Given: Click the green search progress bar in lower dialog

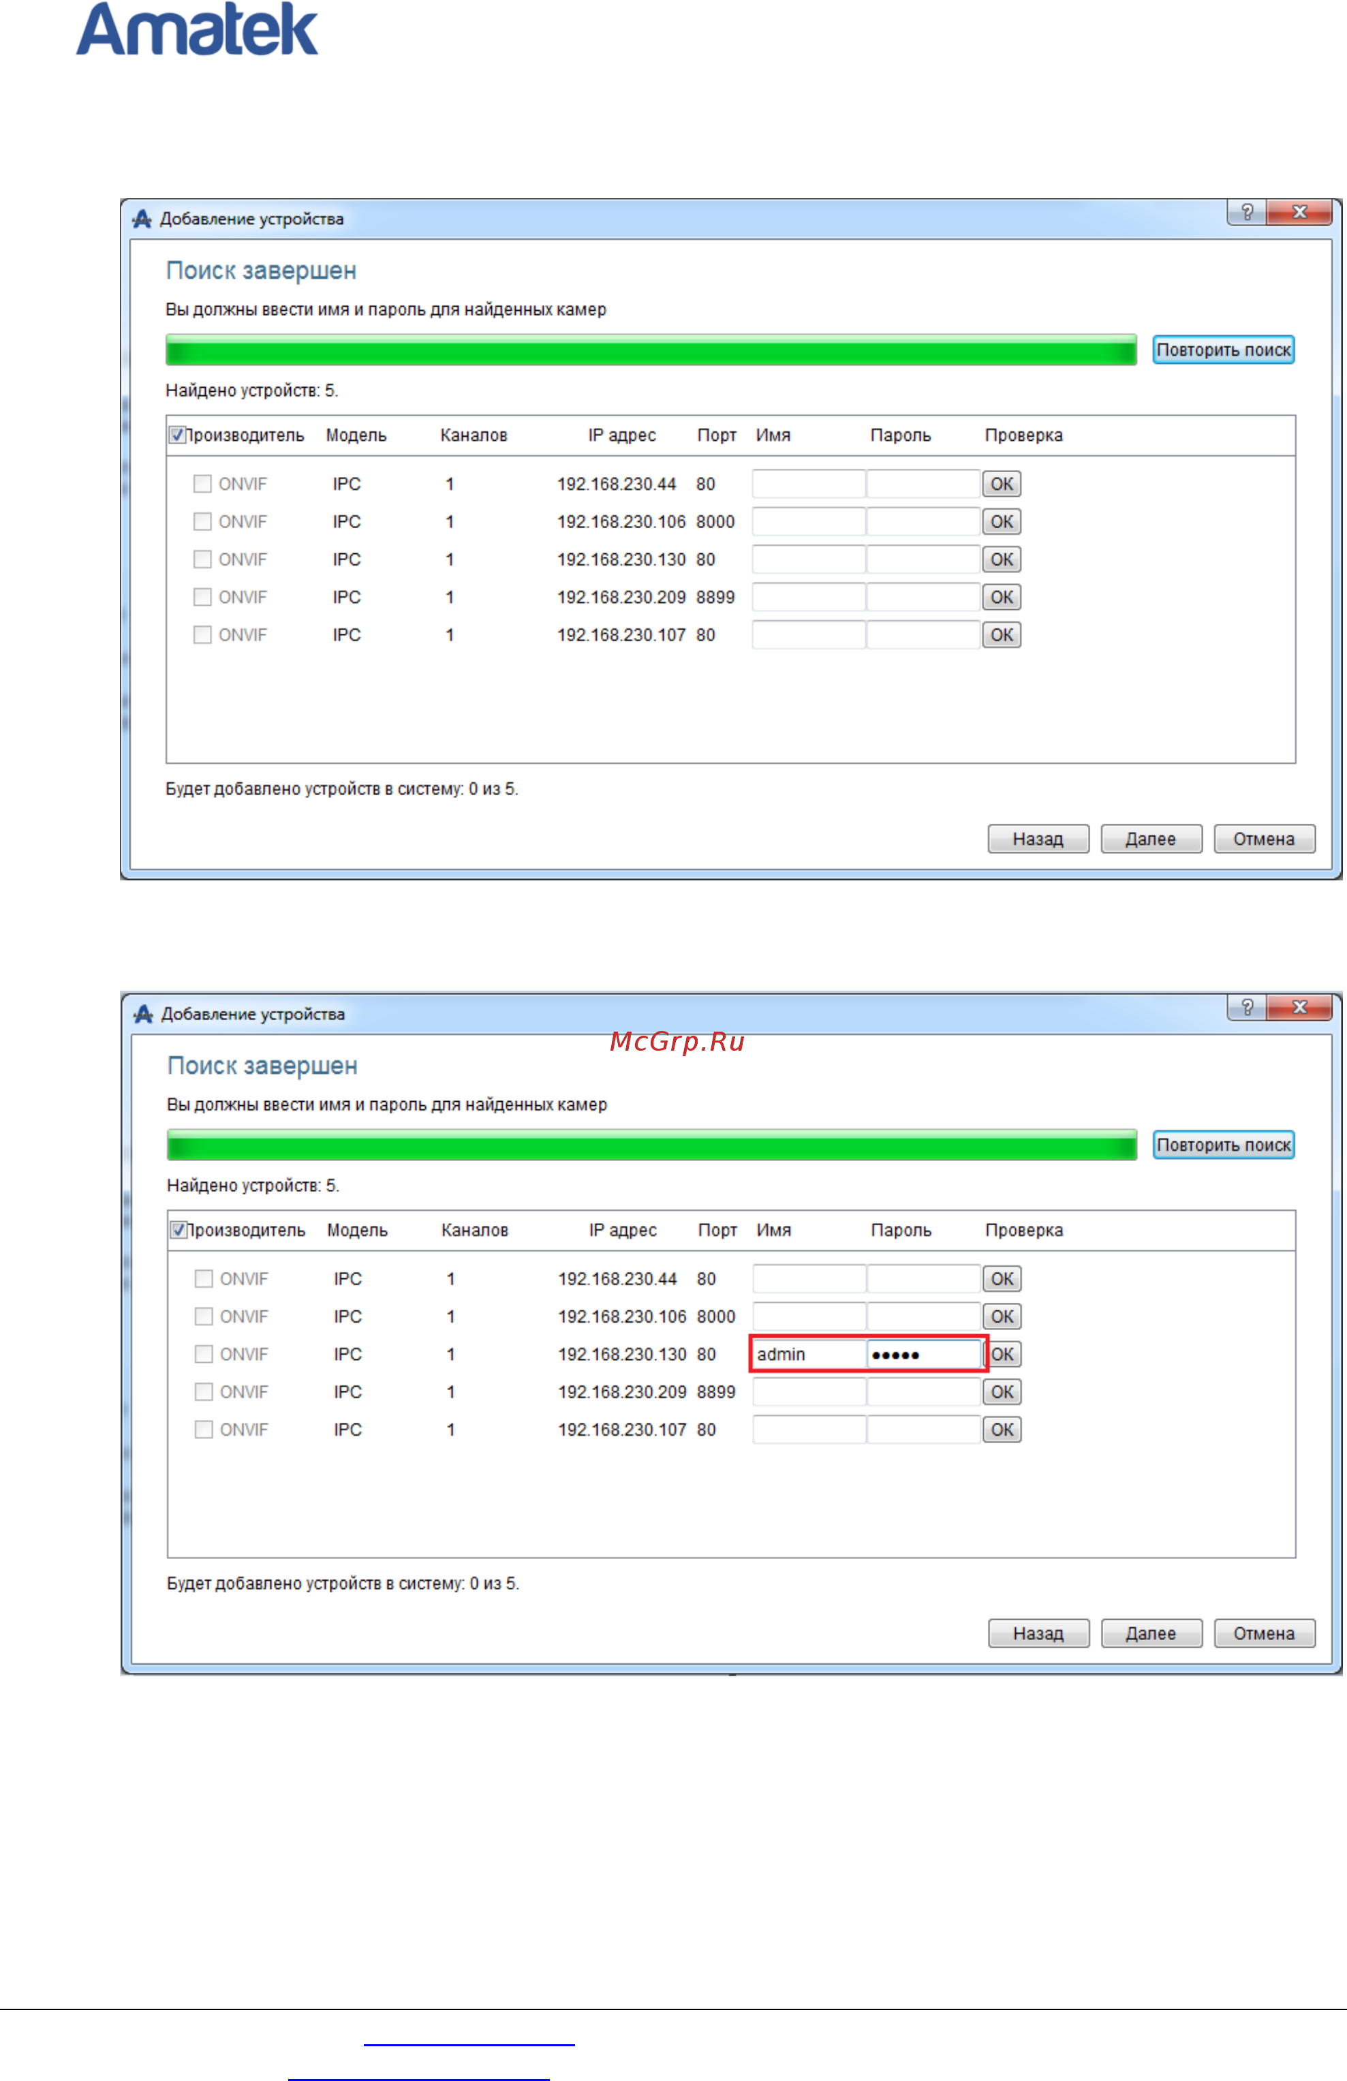Looking at the screenshot, I should pos(651,1145).
